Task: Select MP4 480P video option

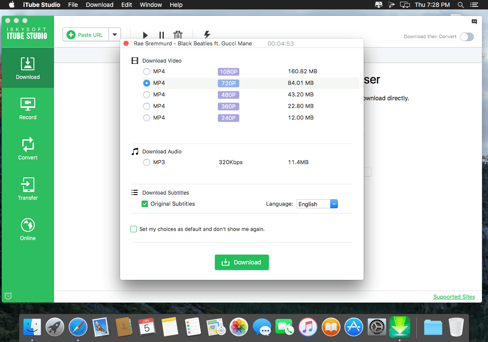Action: [147, 95]
